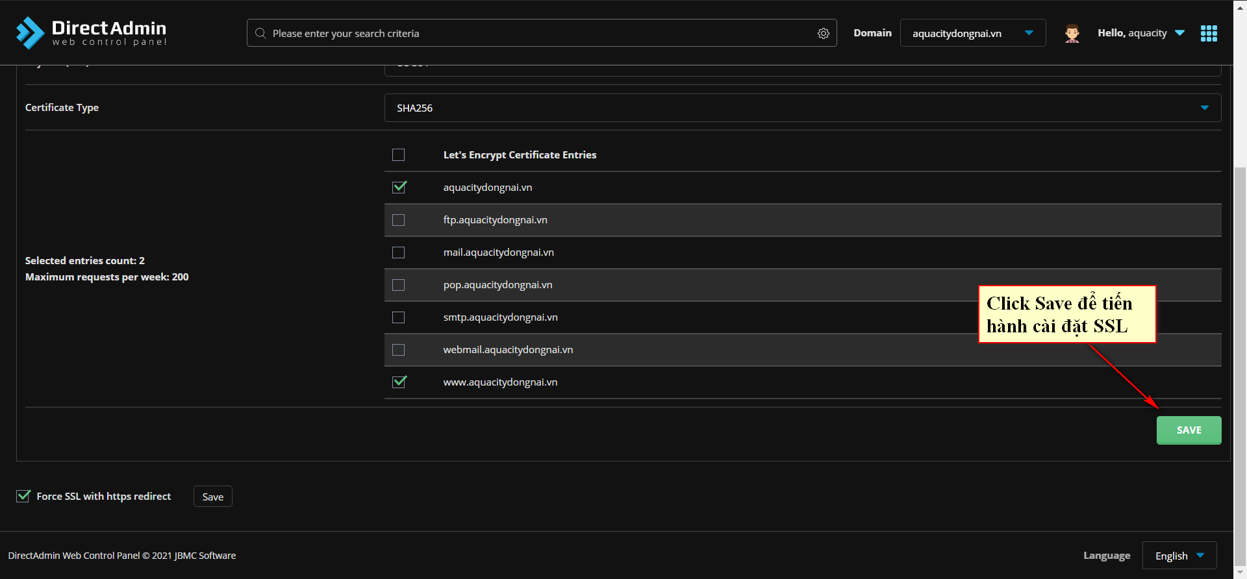The height and width of the screenshot is (579, 1247).
Task: Click the Certificate Type label
Action: point(62,108)
